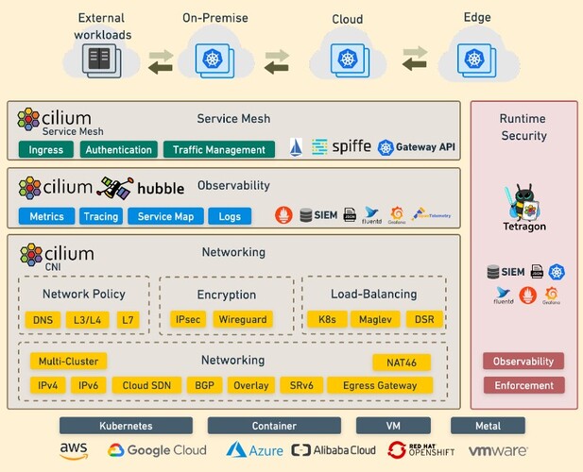
Task: Click the Cloud SDN box
Action: (146, 385)
